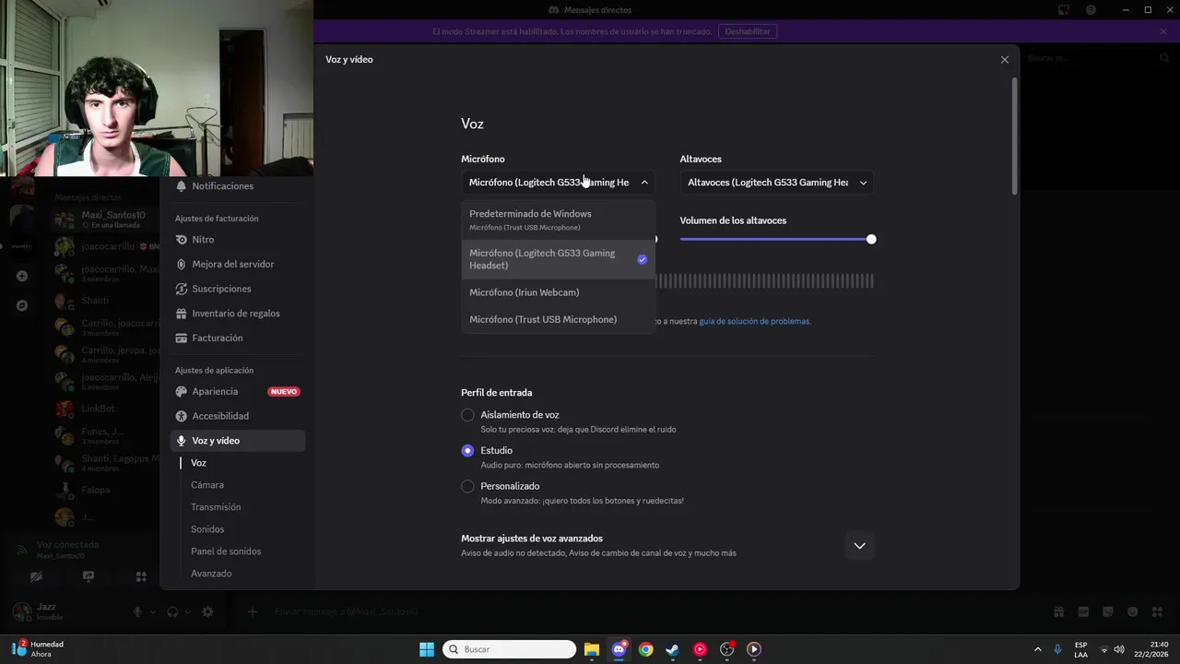Screen dimensions: 1180x664
Task: Select the Aislamiento de voz input profile
Action: (467, 415)
